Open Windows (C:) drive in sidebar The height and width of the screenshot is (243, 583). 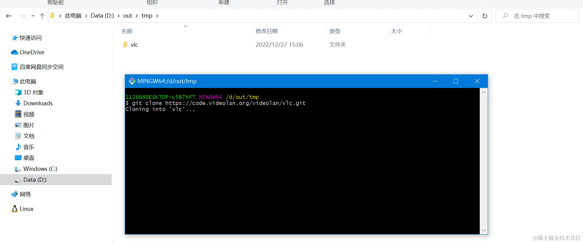coord(40,169)
